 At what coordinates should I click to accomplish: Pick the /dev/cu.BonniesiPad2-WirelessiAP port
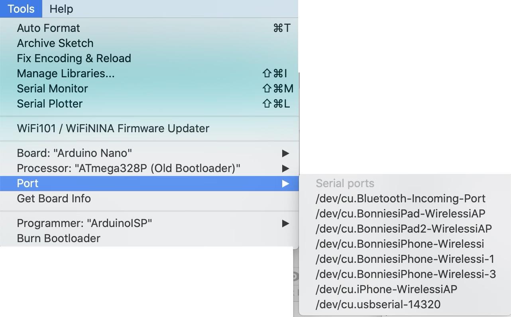pyautogui.click(x=403, y=229)
